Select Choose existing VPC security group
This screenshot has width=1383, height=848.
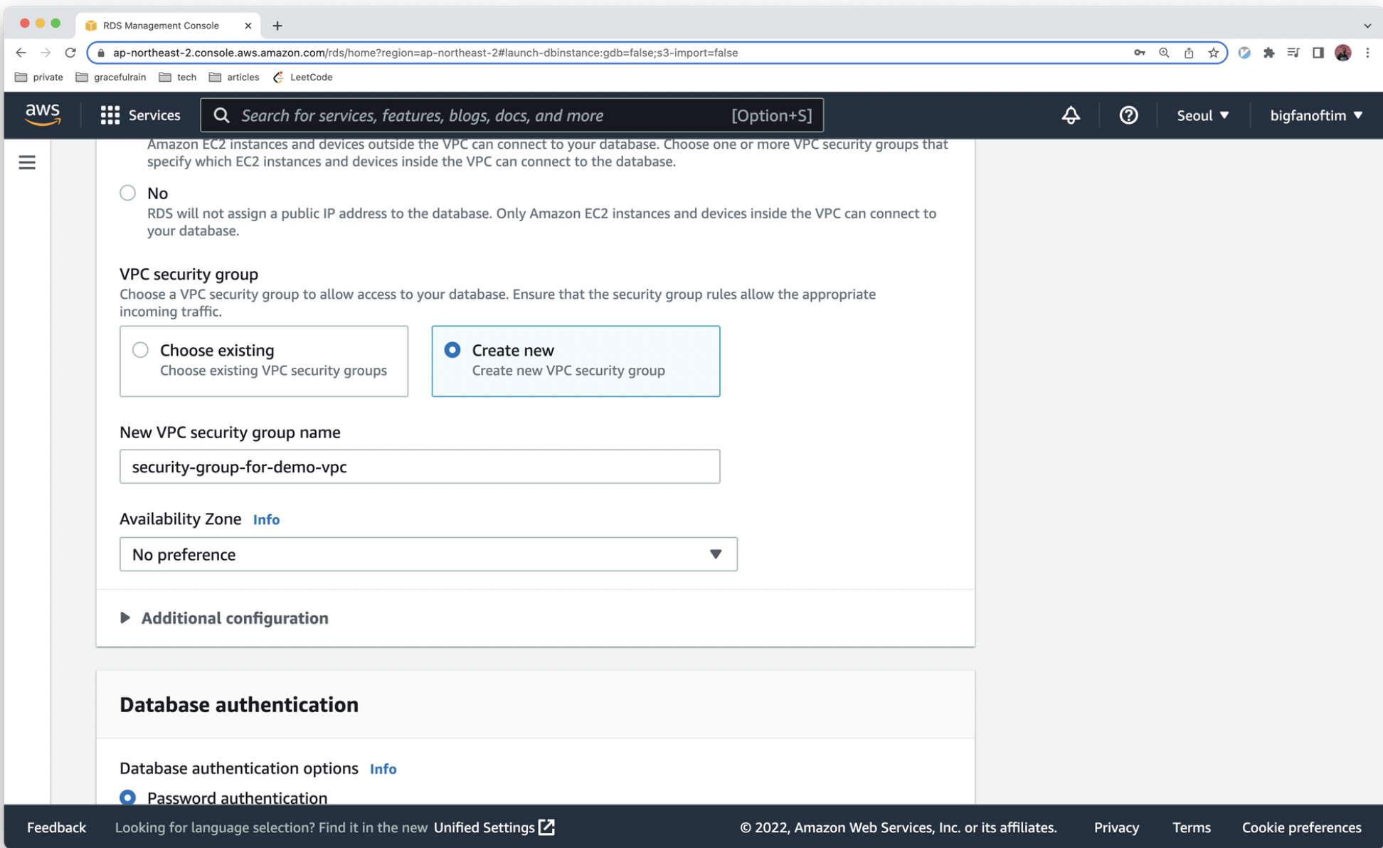(x=141, y=350)
